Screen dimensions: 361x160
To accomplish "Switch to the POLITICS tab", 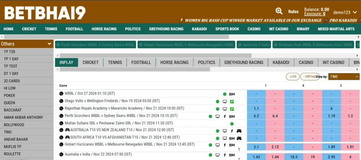I will coord(207,63).
